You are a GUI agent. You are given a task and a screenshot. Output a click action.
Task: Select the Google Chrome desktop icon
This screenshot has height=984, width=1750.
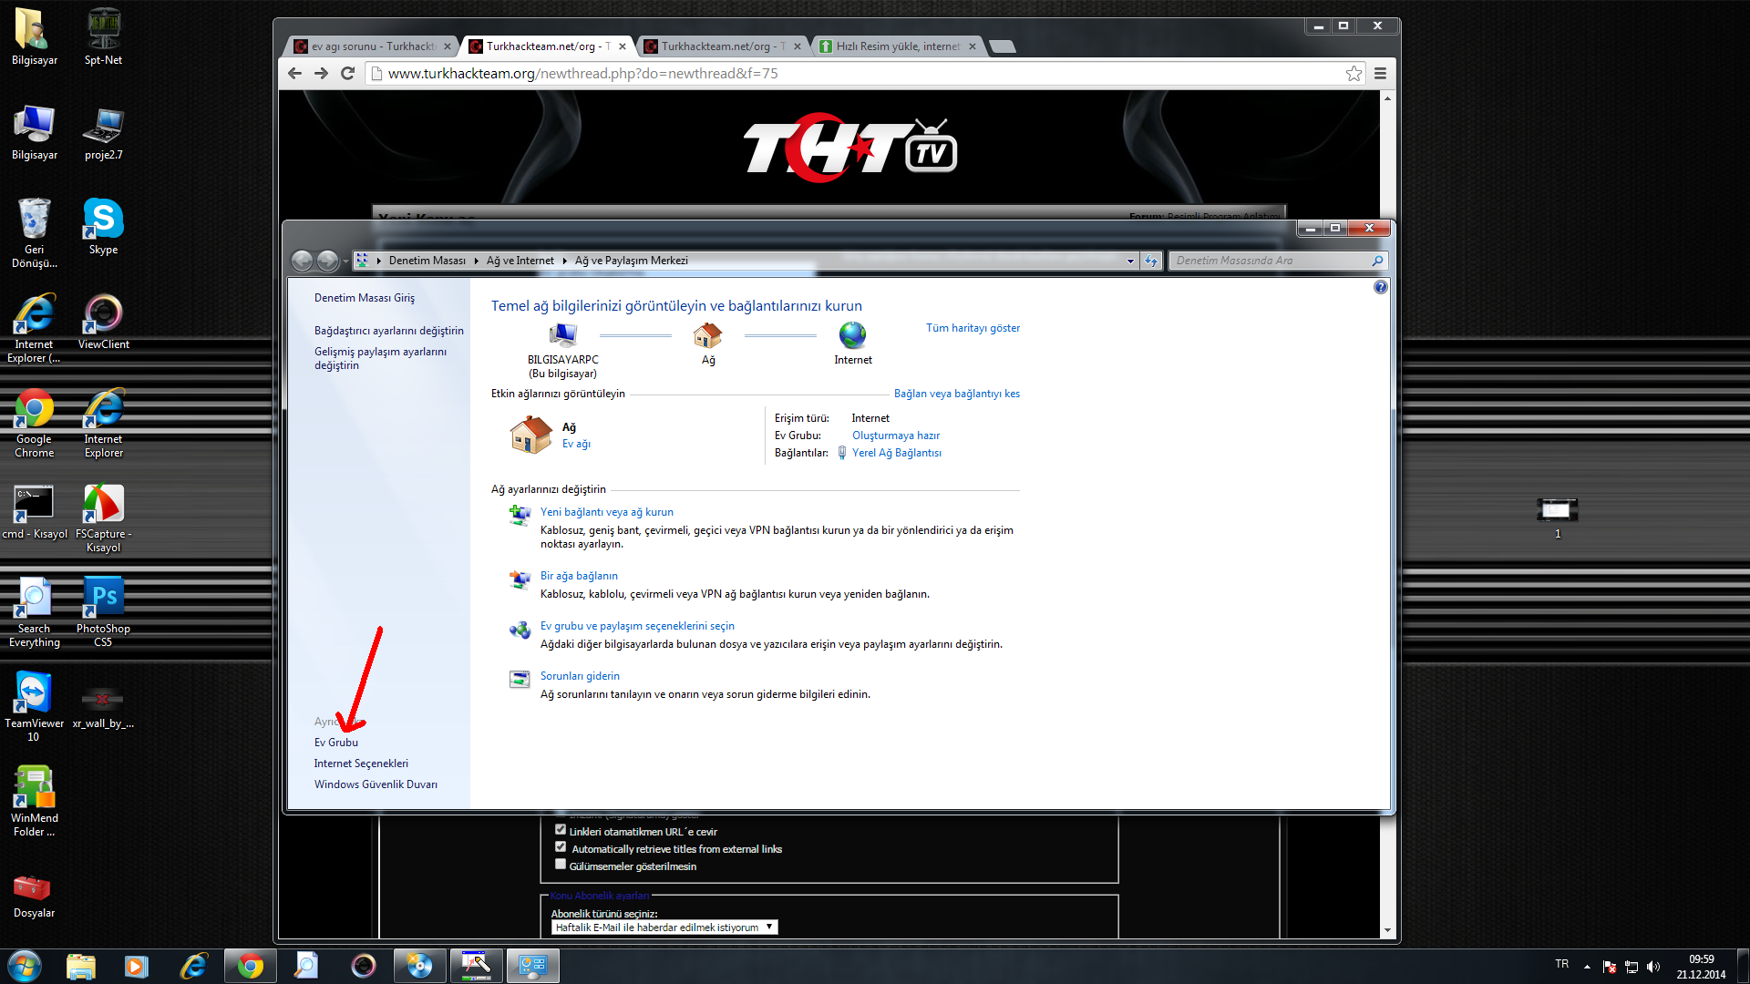(x=34, y=423)
